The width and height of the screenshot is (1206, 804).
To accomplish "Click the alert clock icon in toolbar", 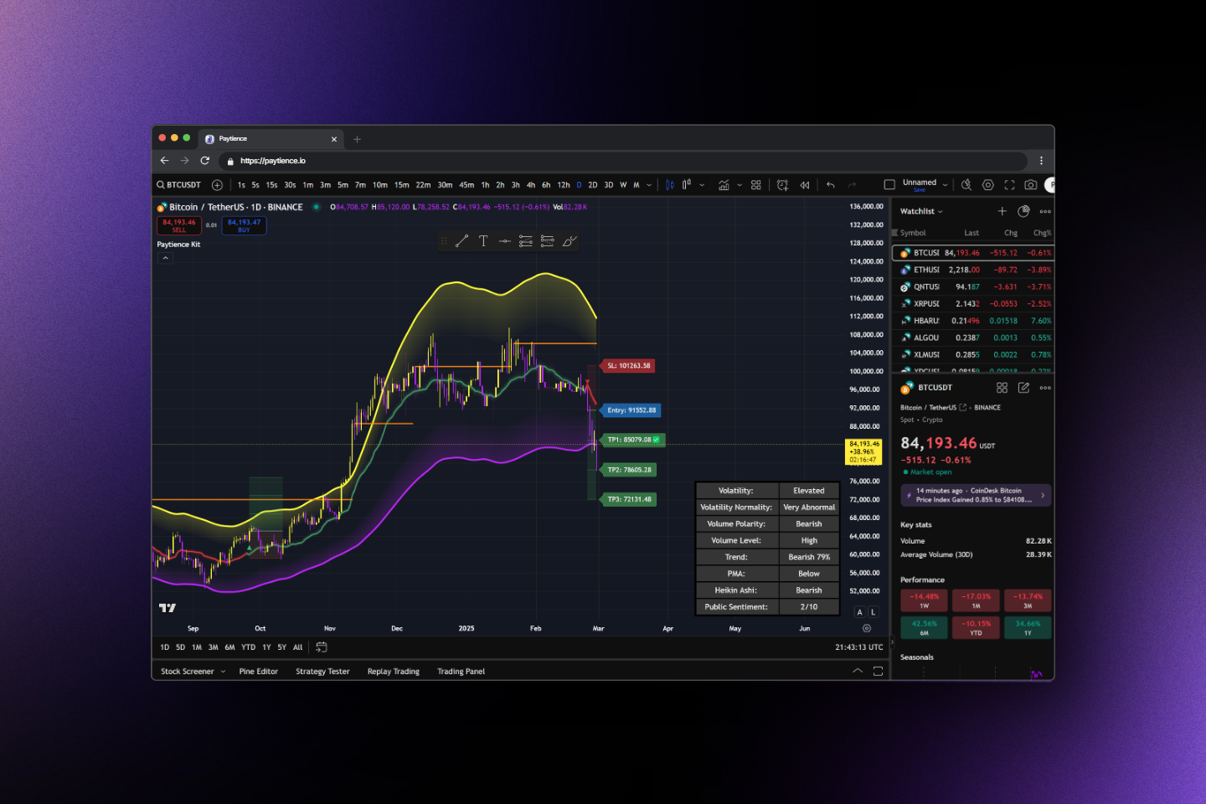I will tap(782, 185).
